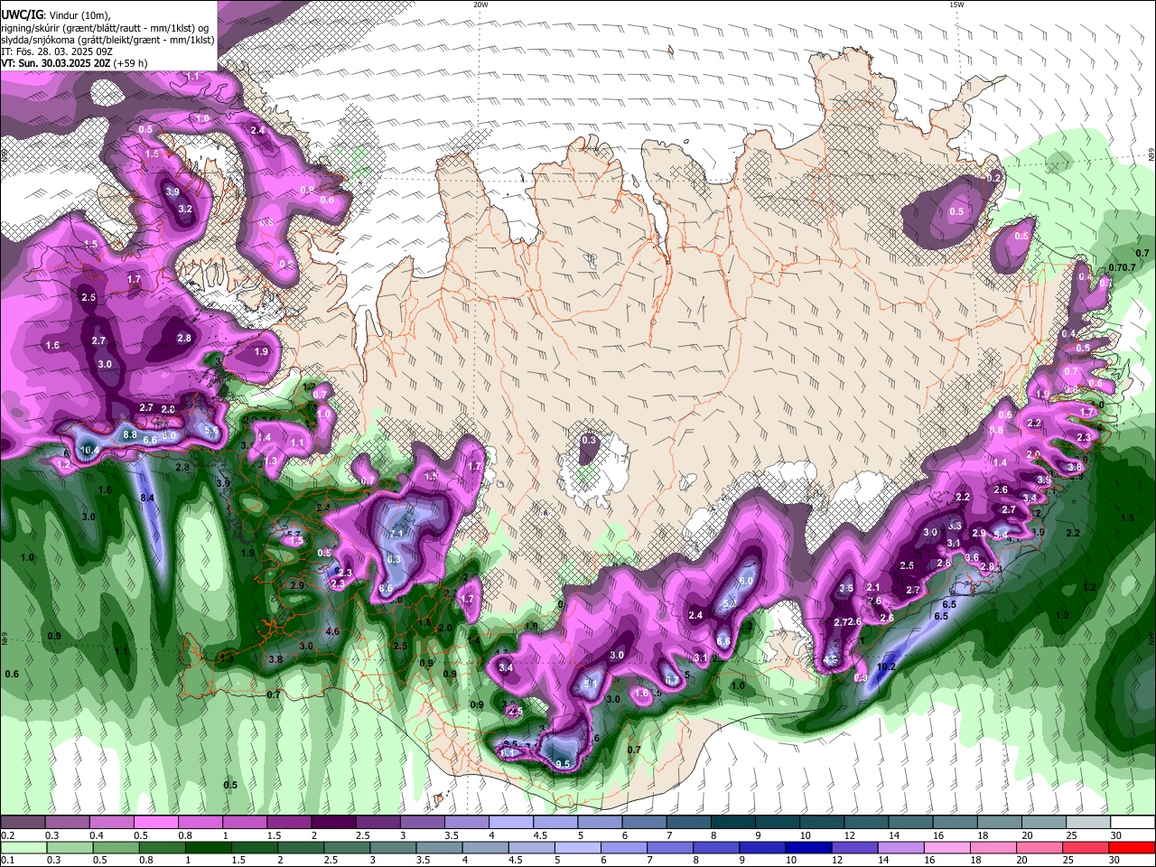Click the palest green 0.1–0.3 swatch in bottom legend
Image resolution: width=1156 pixels, height=867 pixels.
(x=23, y=848)
